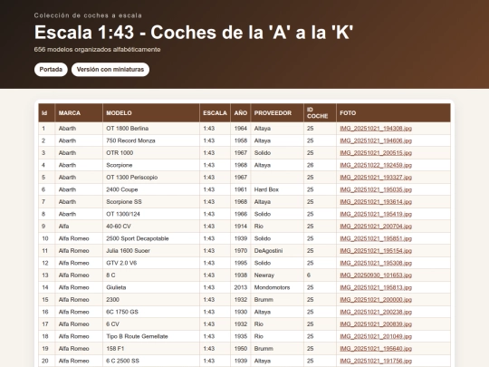
Task: Select the GTV 2.0 V6 model cell
Action: (151, 263)
